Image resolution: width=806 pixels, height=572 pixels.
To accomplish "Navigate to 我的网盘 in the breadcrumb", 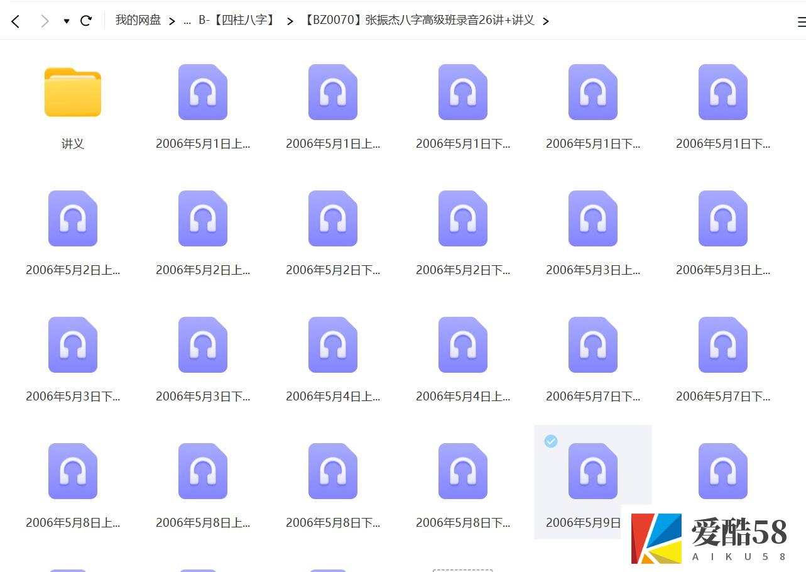I will (x=138, y=20).
